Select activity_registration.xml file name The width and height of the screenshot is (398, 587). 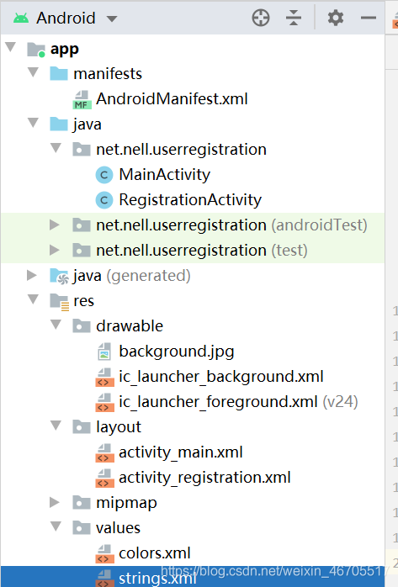click(204, 478)
